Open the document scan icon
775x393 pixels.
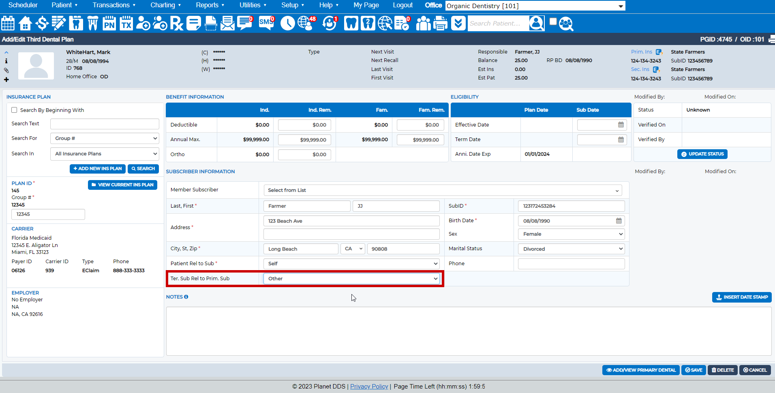(x=211, y=23)
